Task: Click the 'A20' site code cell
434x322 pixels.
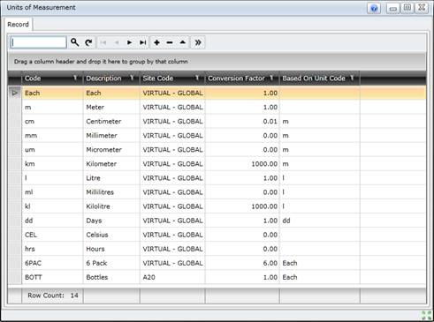Action: click(x=172, y=277)
